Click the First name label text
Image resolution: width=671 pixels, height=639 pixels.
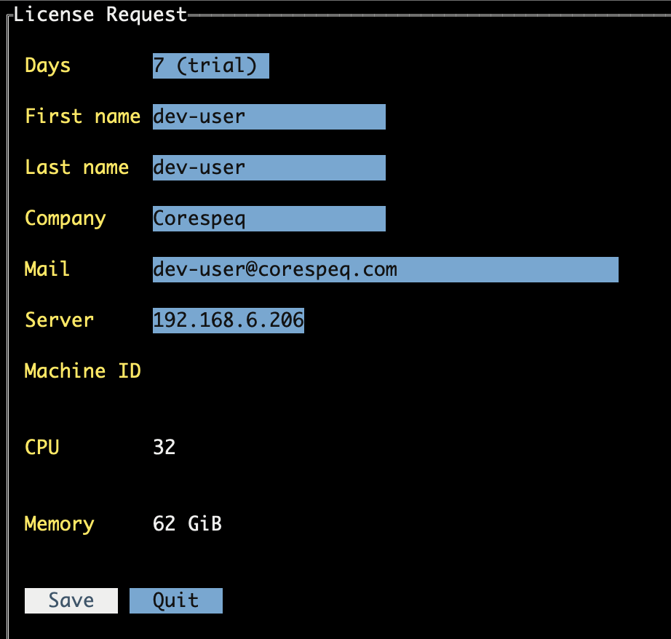coord(82,116)
